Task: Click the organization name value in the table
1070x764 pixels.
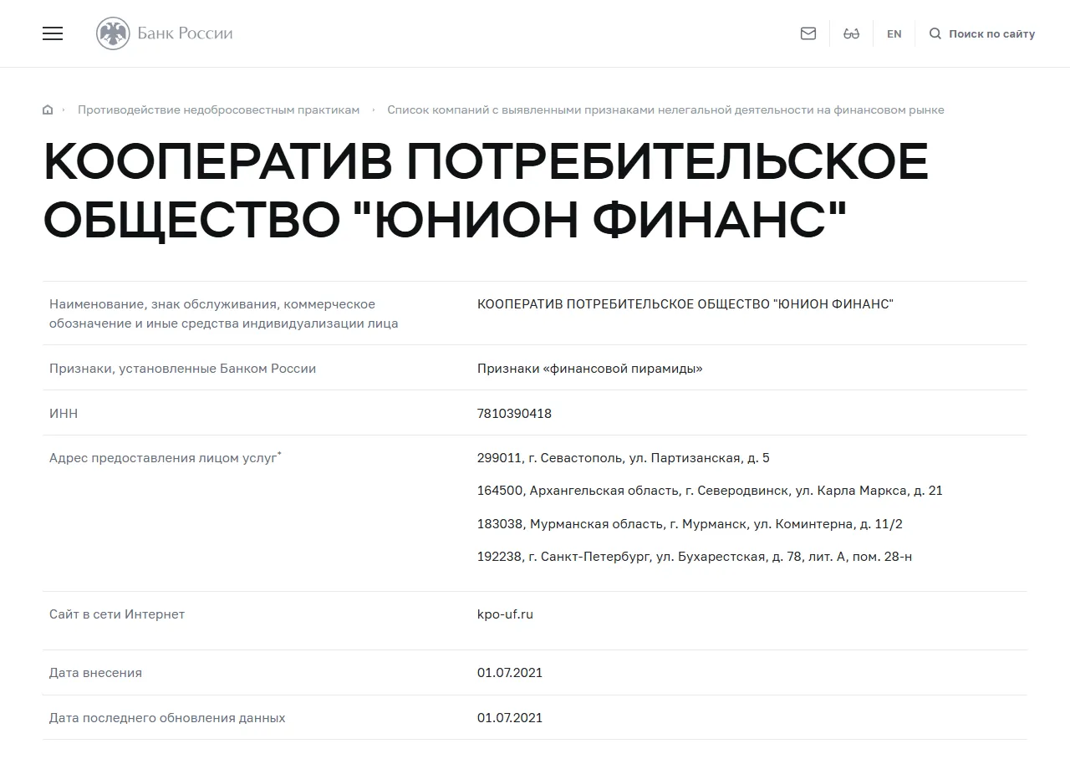Action: [x=685, y=304]
